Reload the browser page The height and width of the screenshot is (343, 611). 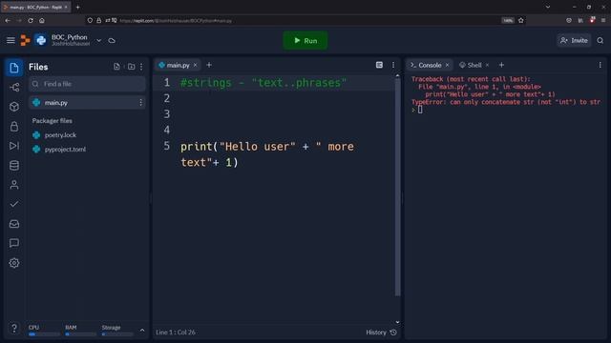coord(31,20)
